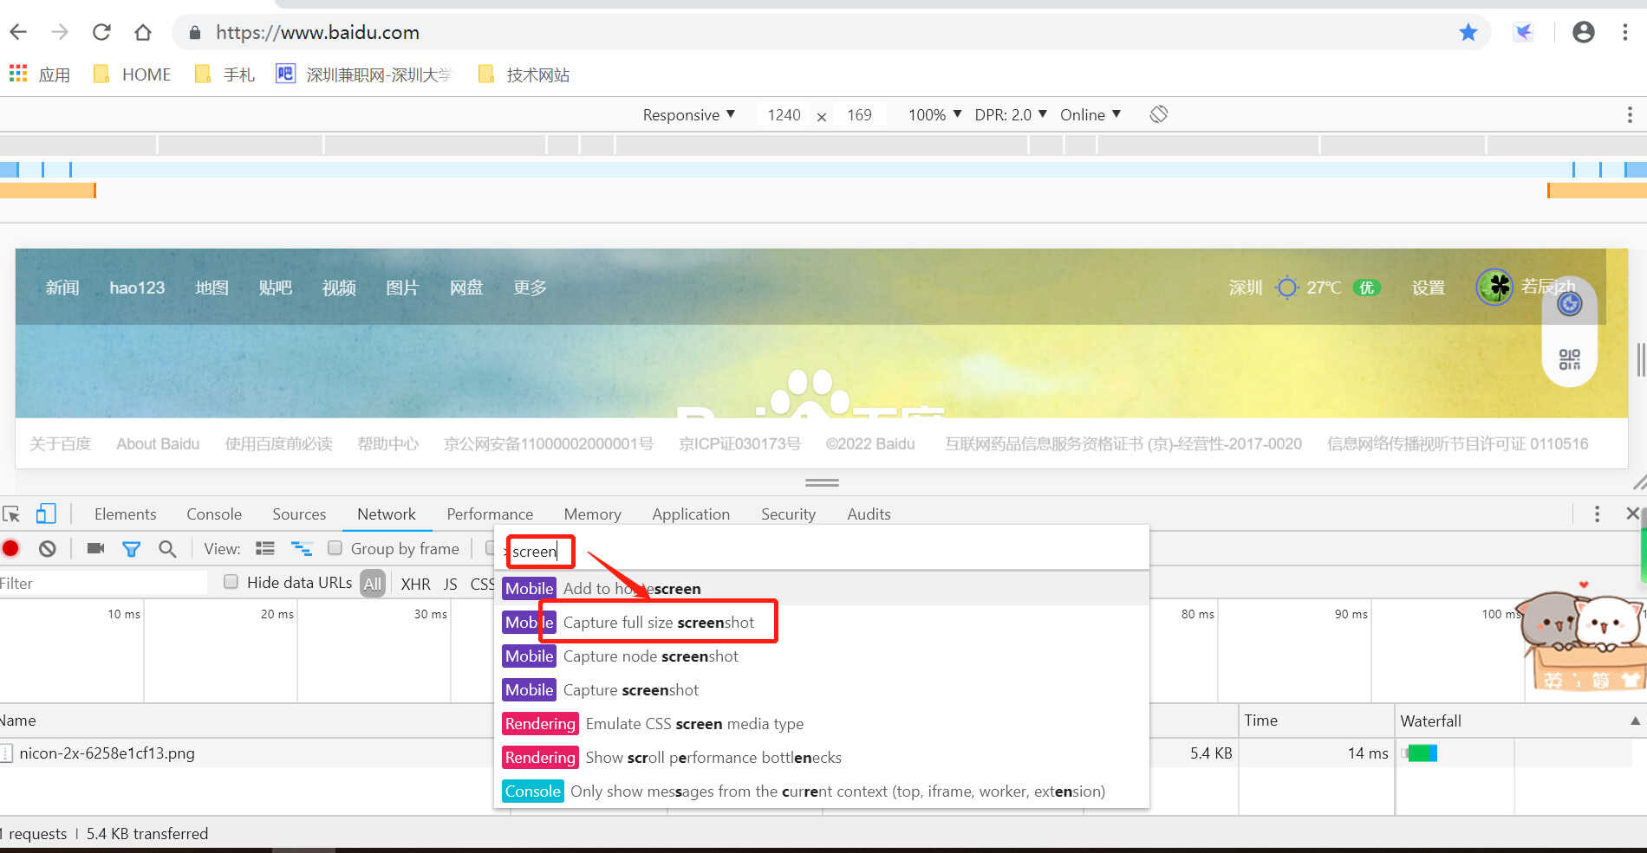Select Capture node screenshot command
Image resolution: width=1647 pixels, height=853 pixels.
point(822,656)
